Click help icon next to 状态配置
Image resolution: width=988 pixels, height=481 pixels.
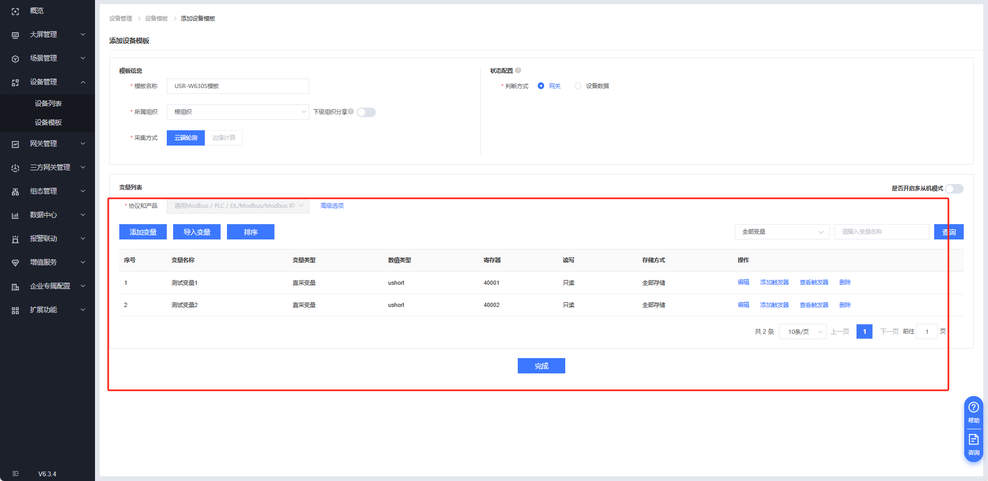[518, 71]
